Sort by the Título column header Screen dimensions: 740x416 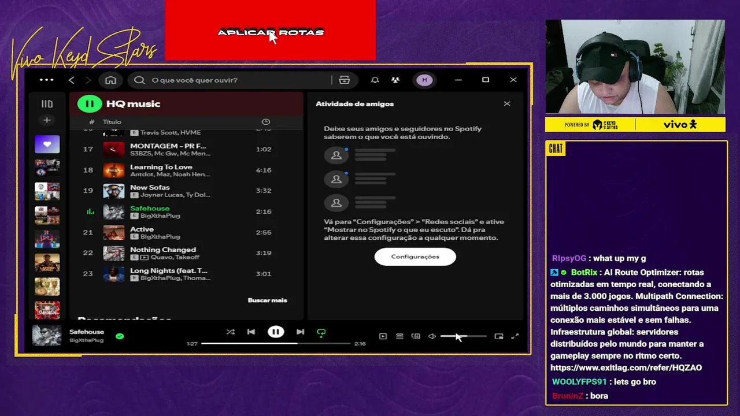[112, 122]
